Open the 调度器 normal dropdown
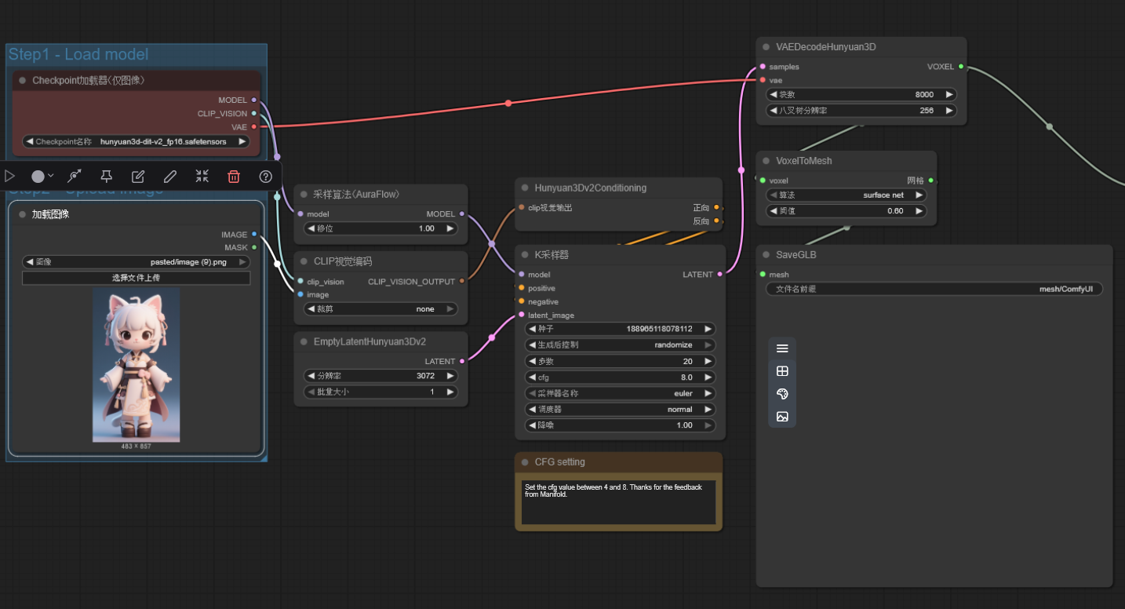 click(x=620, y=410)
